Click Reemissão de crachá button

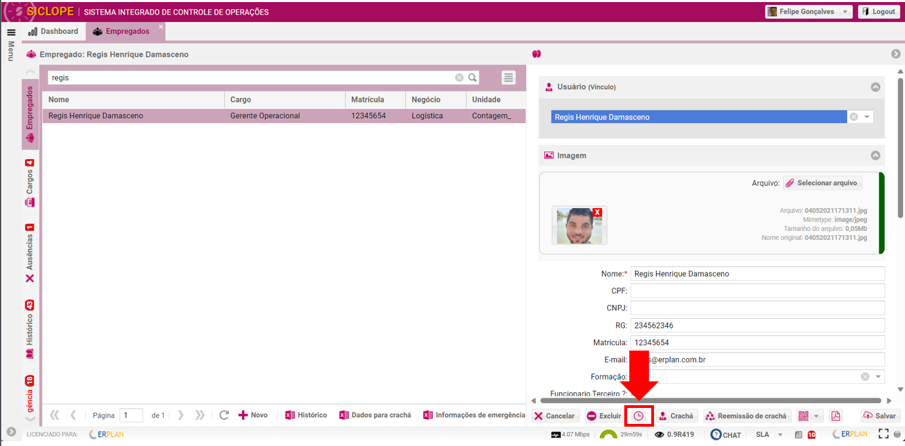(747, 416)
